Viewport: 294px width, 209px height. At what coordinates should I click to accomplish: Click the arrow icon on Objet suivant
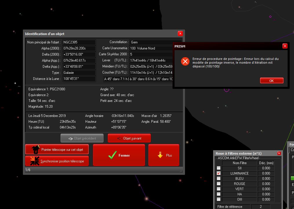tap(119, 138)
